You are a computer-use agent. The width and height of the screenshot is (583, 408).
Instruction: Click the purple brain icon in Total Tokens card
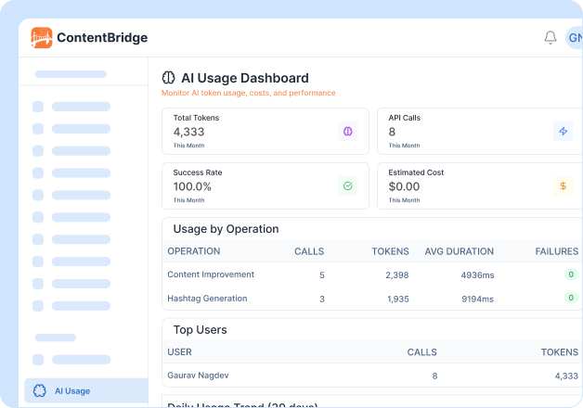[x=347, y=131]
